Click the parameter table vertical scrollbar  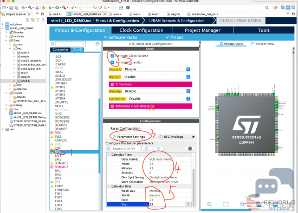pyautogui.click(x=193, y=187)
